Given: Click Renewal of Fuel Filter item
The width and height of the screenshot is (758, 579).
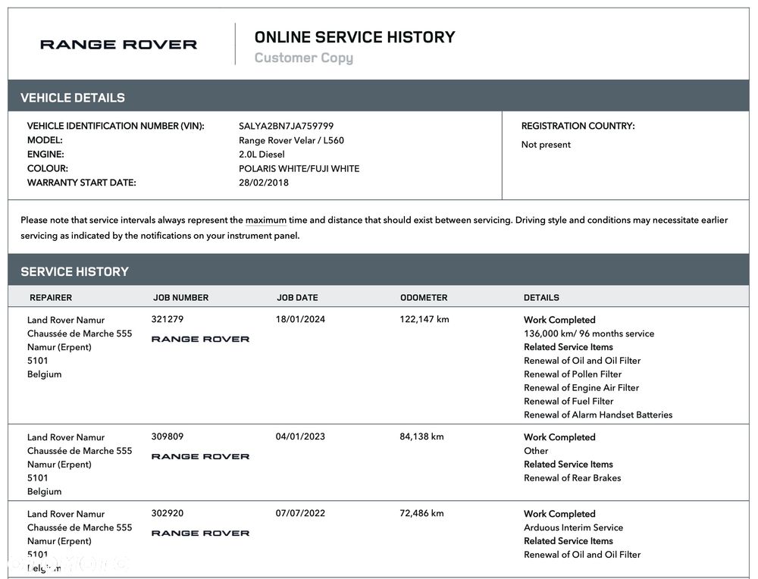Looking at the screenshot, I should point(568,401).
